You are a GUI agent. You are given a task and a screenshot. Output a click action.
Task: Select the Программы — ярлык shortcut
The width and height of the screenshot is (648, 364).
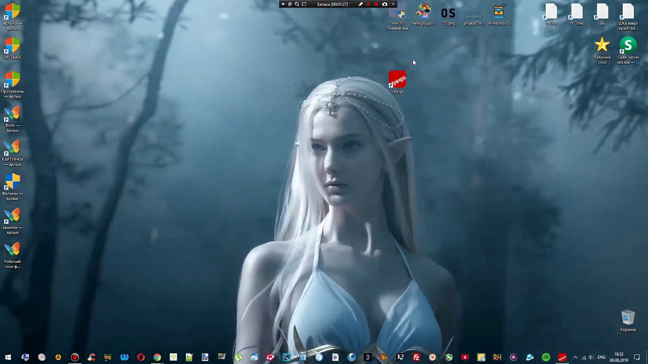(x=13, y=85)
